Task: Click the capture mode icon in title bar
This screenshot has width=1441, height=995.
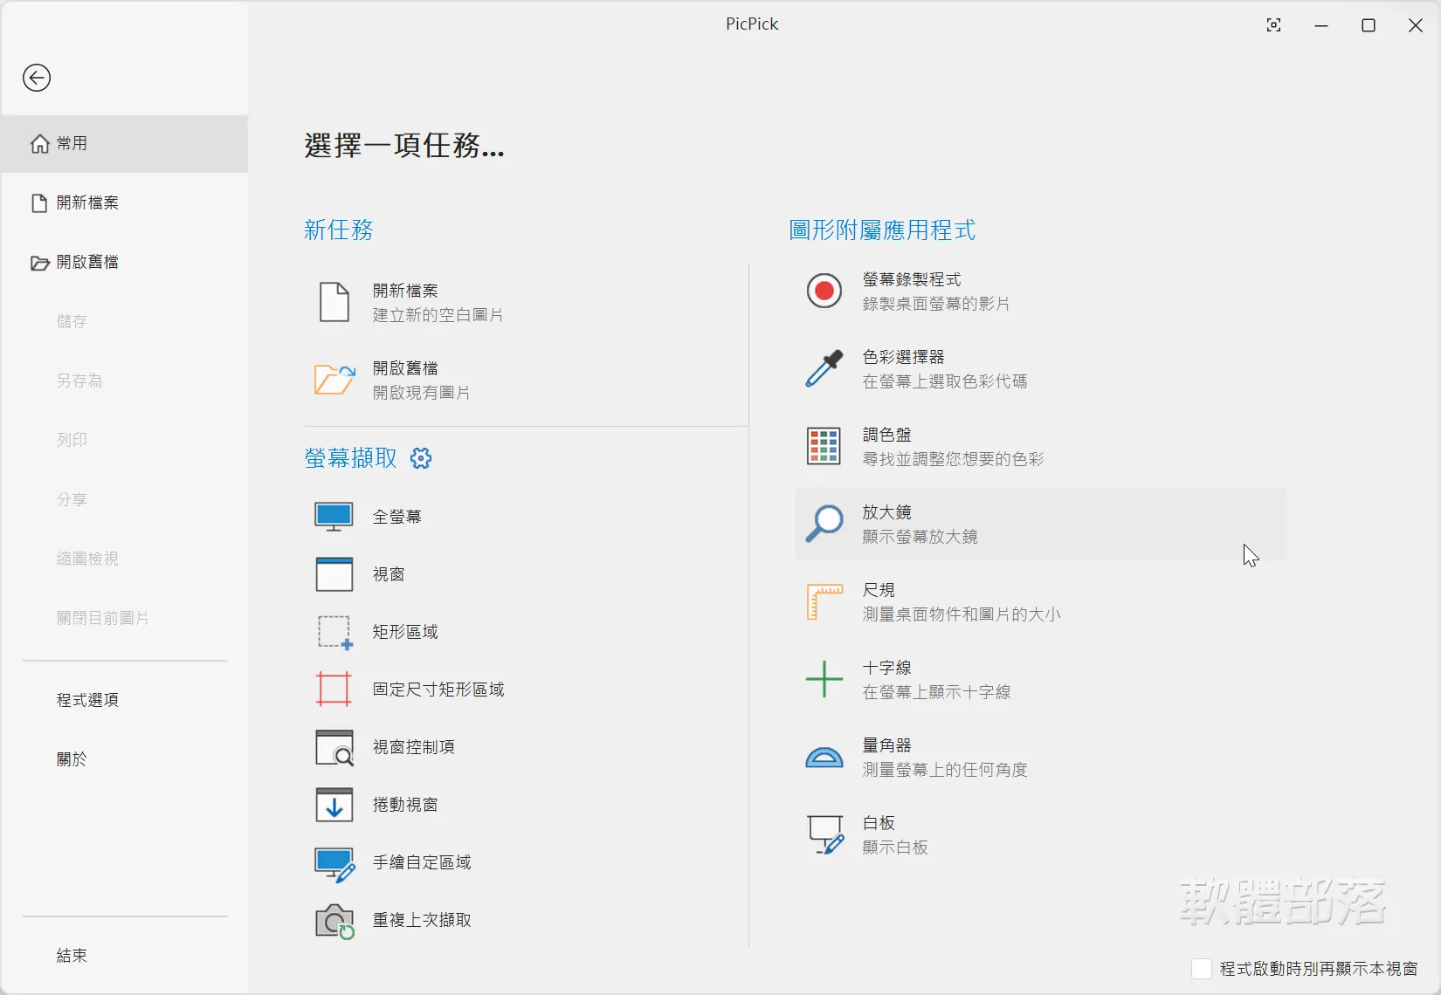Action: 1274,25
